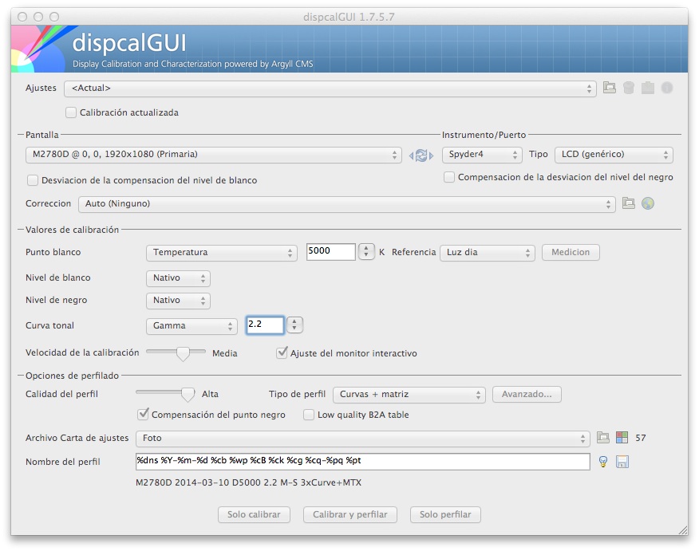Image resolution: width=699 pixels, height=551 pixels.
Task: Enable the Low quality B2A table checkbox
Action: [x=309, y=414]
